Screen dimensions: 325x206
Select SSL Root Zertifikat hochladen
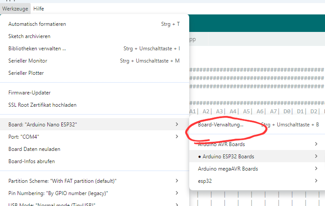click(42, 105)
